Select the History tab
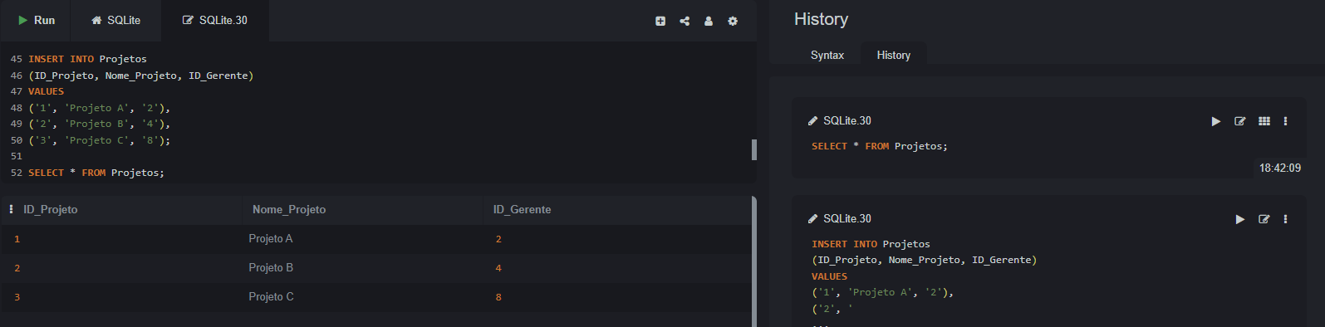This screenshot has width=1325, height=327. [894, 55]
